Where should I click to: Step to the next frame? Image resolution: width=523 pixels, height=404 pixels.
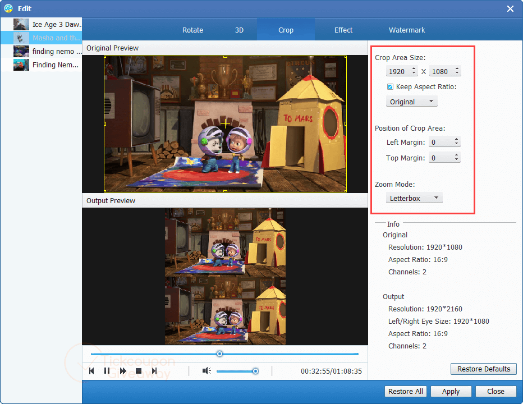tap(154, 371)
